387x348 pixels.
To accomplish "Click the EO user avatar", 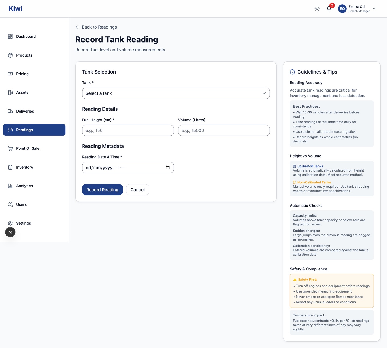I will click(342, 9).
